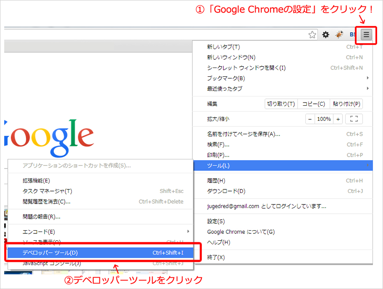
Task: Open タスク マネージャ(T)
Action: [x=47, y=191]
